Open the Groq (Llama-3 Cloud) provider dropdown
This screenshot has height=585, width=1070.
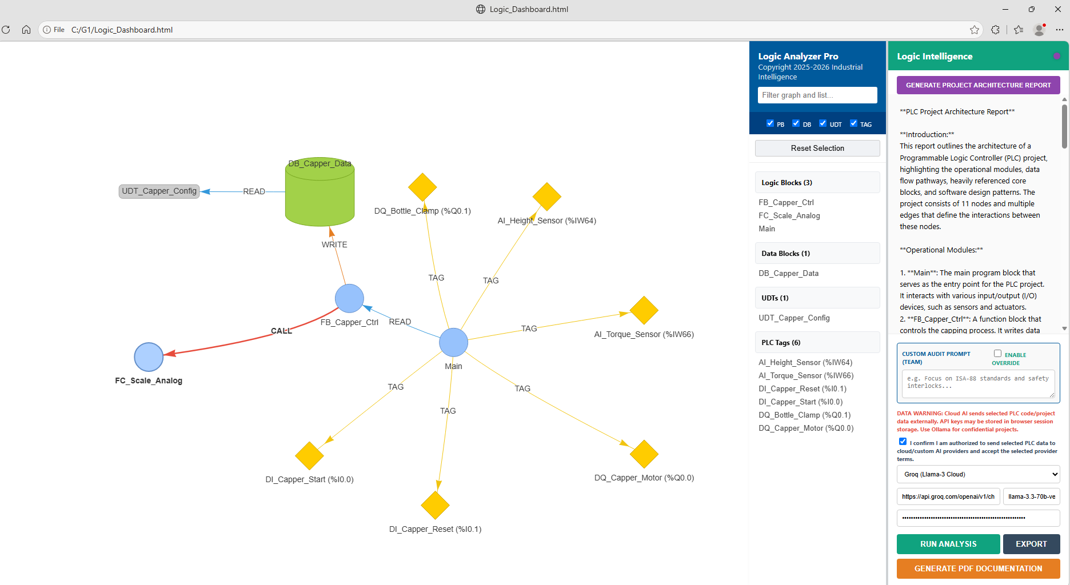point(979,474)
